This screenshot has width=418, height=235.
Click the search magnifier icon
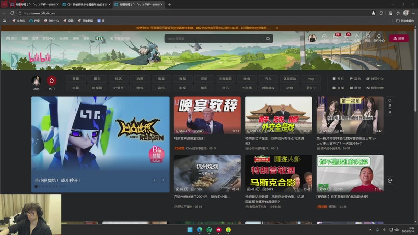[268, 39]
